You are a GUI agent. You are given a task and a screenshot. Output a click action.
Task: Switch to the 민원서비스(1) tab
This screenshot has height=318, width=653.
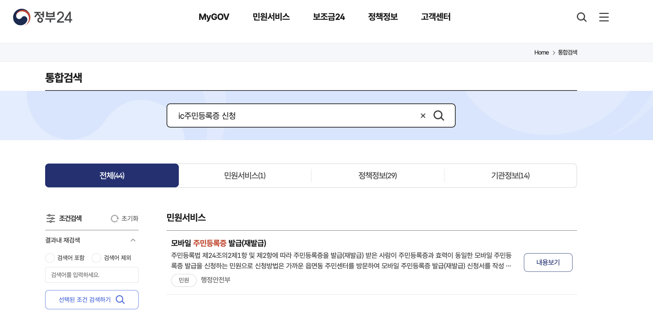click(245, 175)
